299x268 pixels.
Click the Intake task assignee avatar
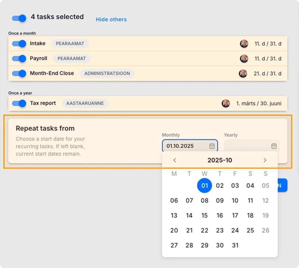click(244, 44)
